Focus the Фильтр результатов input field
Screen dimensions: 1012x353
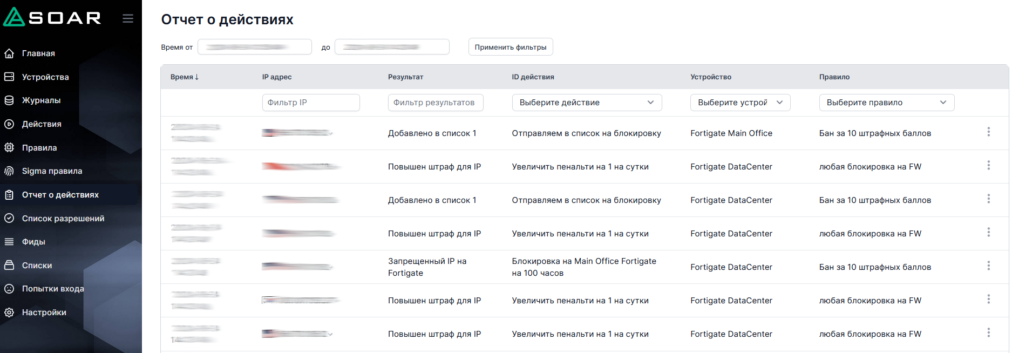[x=435, y=103]
